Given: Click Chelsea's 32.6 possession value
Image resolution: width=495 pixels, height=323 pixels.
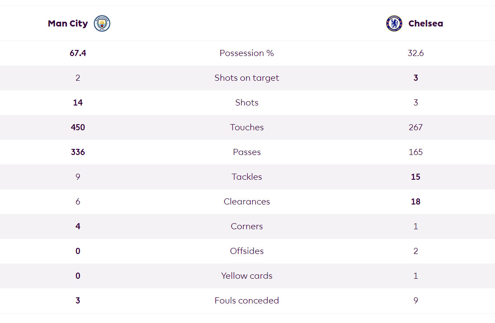Looking at the screenshot, I should coord(416,53).
